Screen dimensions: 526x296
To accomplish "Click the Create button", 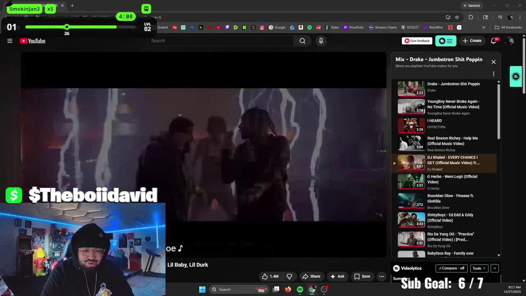I will pos(472,41).
